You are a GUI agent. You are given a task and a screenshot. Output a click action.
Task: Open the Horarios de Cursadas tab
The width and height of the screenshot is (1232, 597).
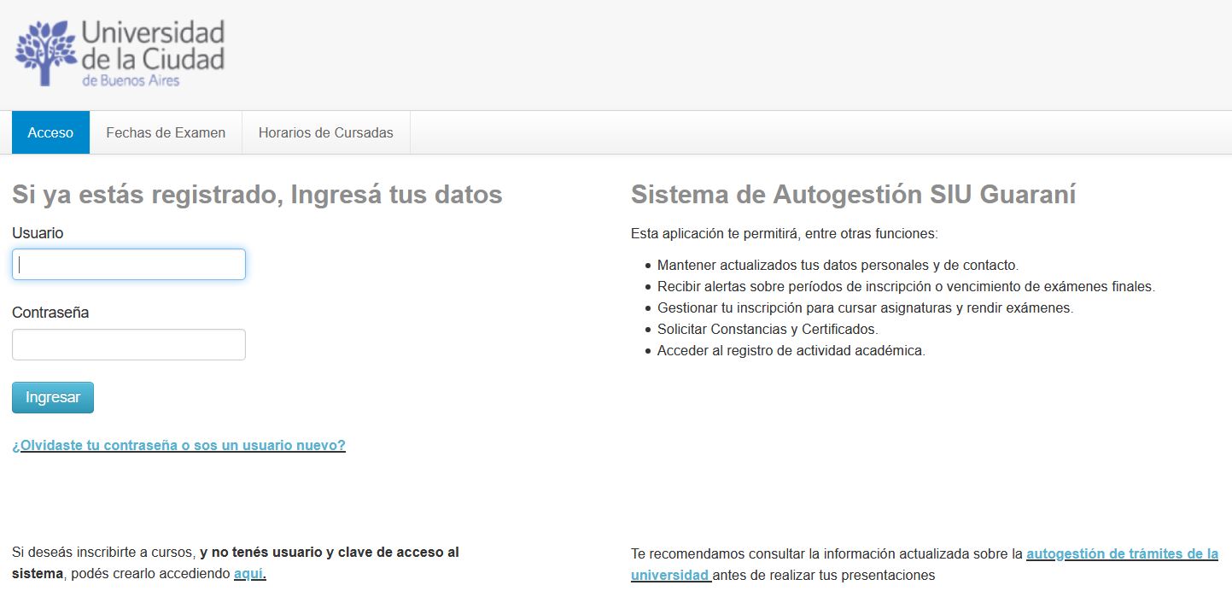(325, 132)
